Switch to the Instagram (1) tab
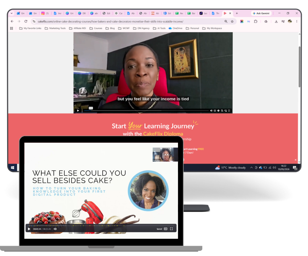The image size is (308, 256). click(x=45, y=13)
